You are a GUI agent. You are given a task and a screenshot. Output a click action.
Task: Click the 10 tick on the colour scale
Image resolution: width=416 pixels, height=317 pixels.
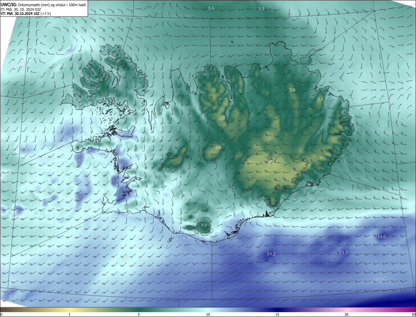tap(208, 315)
